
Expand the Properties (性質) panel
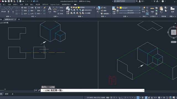point(125,16)
